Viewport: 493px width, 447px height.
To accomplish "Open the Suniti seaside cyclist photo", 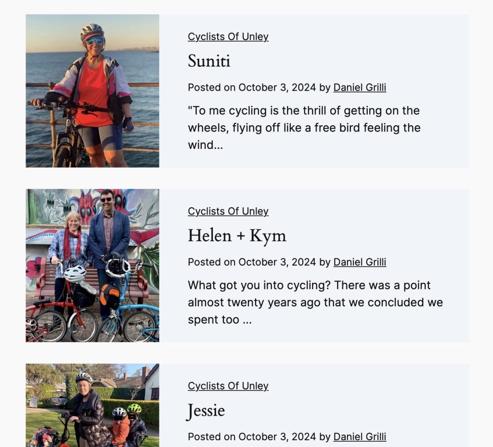I will pos(92,91).
